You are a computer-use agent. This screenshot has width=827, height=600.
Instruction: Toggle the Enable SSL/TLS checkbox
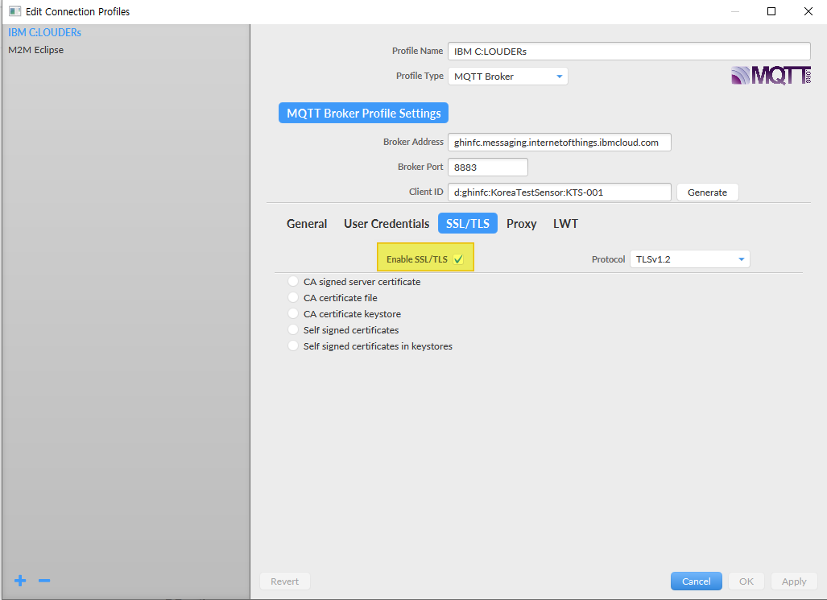pos(458,259)
